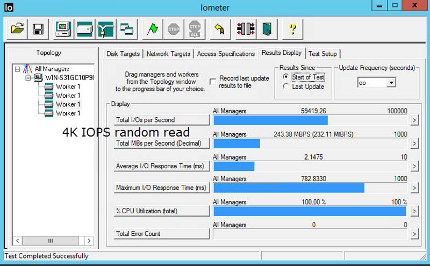Select the Results Display tab
This screenshot has width=430, height=266.
click(282, 53)
